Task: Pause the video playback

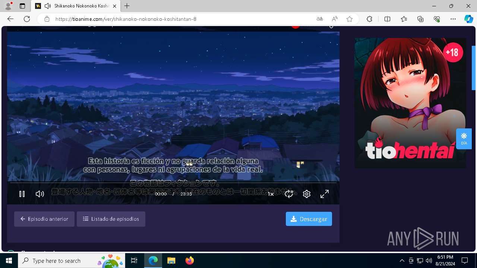Action: pyautogui.click(x=22, y=194)
